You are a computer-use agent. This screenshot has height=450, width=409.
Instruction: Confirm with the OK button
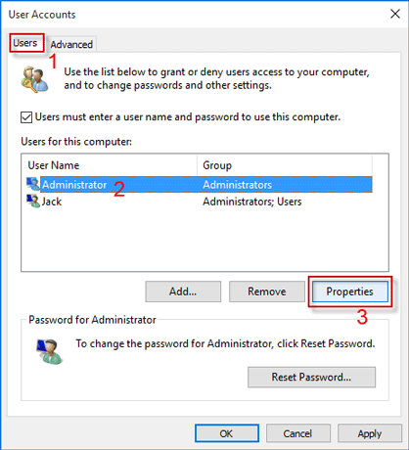(227, 433)
